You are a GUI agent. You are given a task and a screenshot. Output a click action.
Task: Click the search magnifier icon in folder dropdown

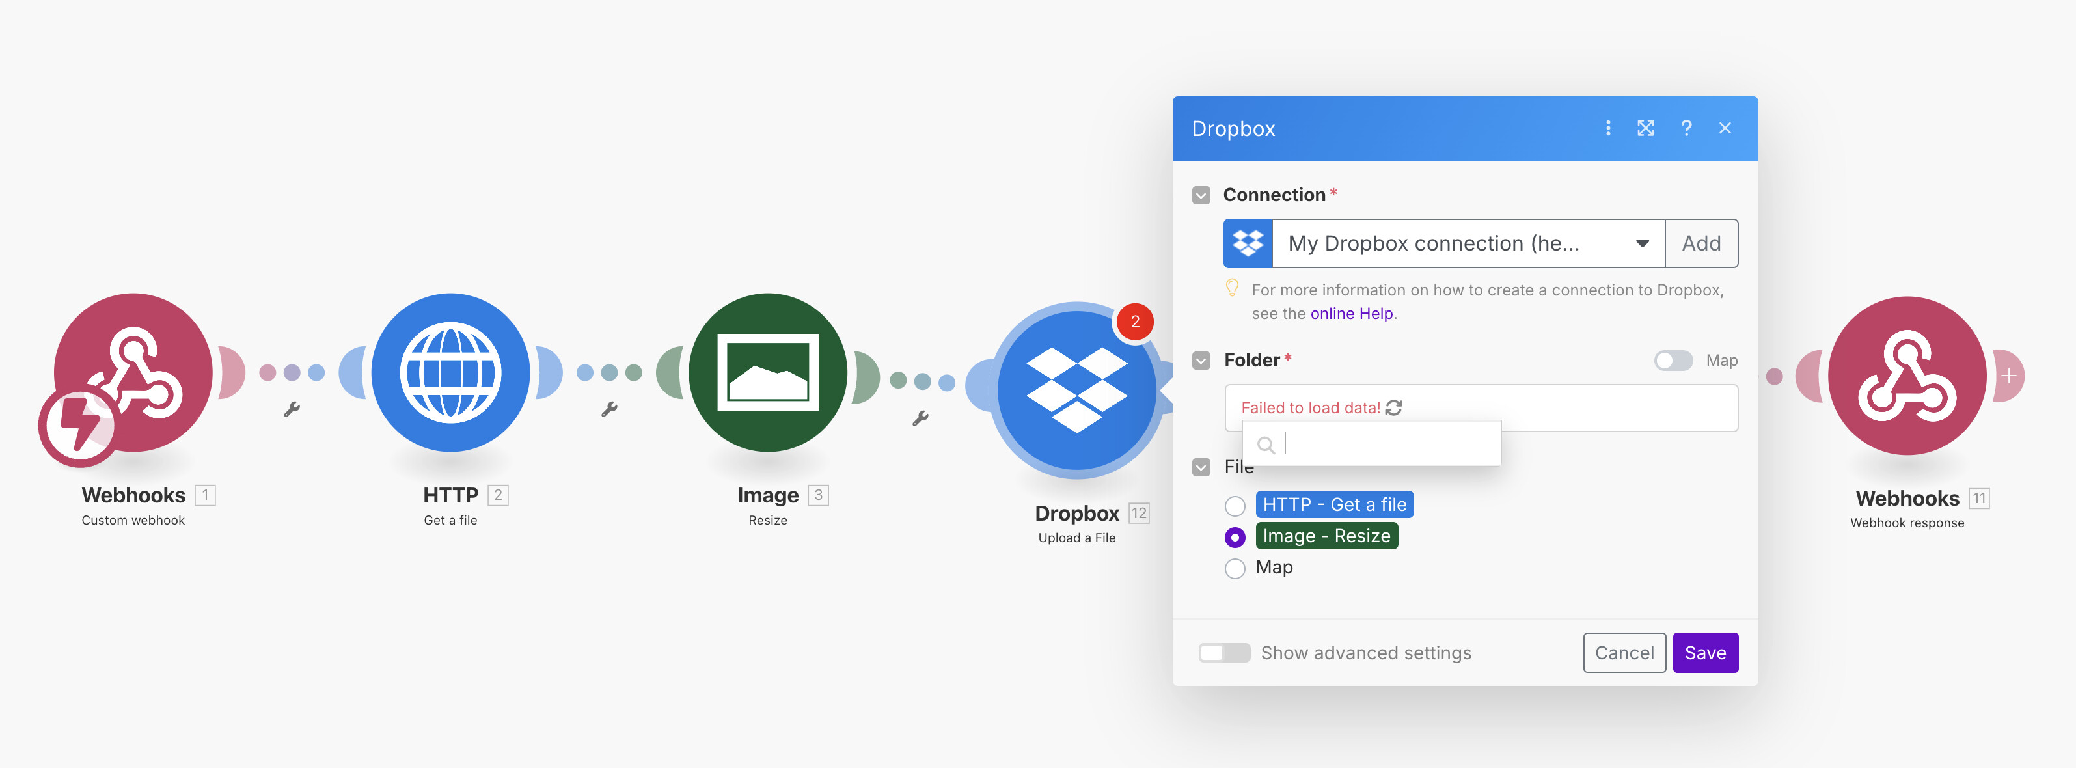(1265, 444)
